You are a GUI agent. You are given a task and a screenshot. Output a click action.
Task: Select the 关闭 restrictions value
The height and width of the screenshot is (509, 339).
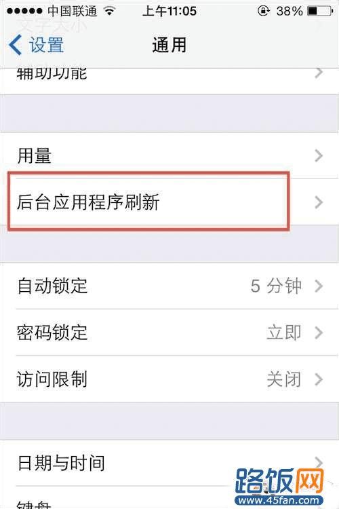pos(284,379)
